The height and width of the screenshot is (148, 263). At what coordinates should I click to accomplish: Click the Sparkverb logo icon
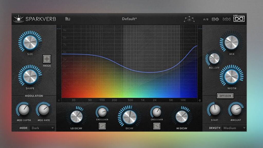click(x=18, y=18)
